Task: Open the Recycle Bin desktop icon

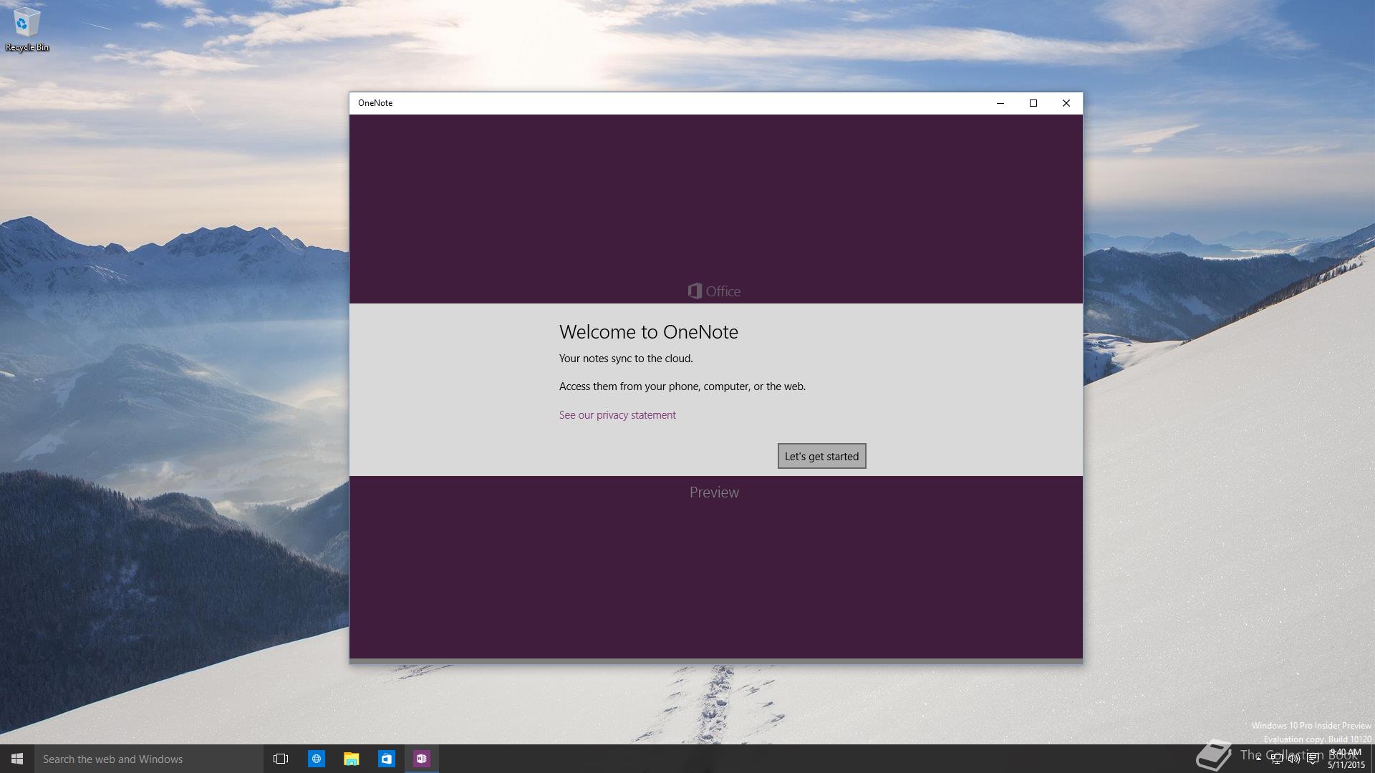Action: point(26,30)
